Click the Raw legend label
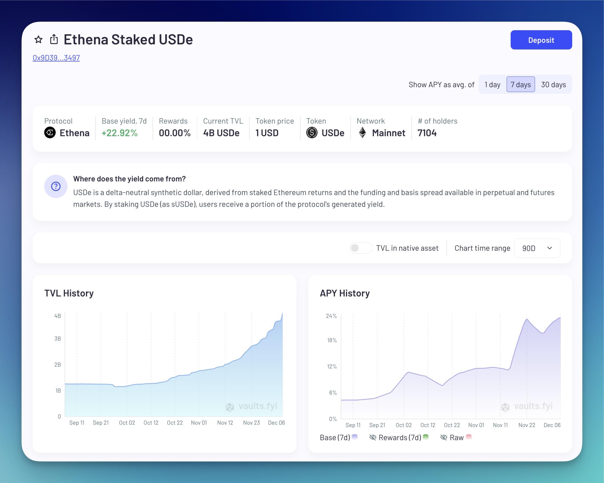The height and width of the screenshot is (483, 604). point(457,437)
